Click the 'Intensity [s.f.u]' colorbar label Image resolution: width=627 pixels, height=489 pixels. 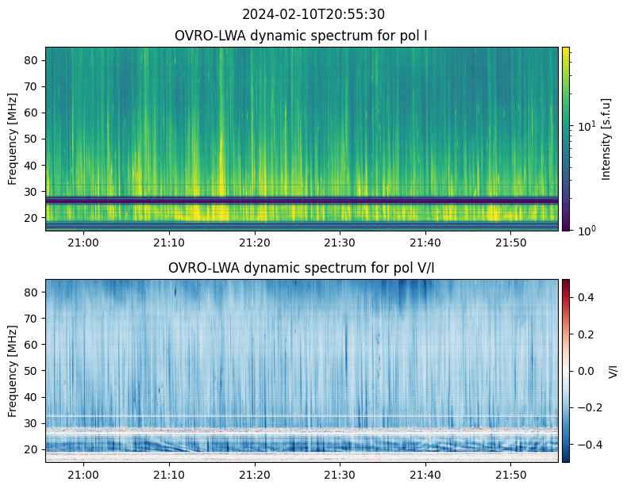[x=606, y=139]
